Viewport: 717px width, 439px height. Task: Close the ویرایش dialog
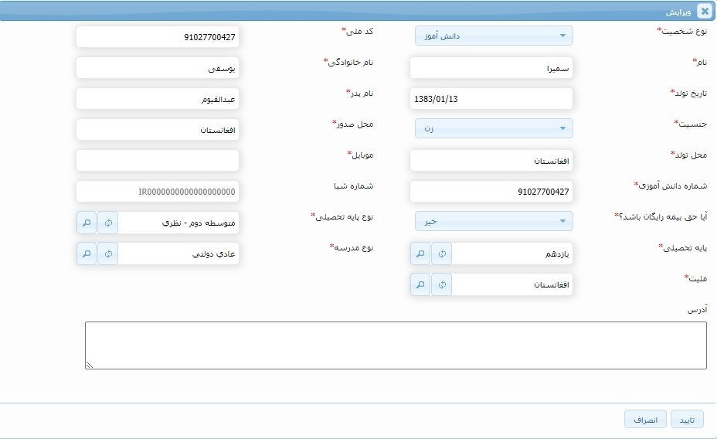704,11
